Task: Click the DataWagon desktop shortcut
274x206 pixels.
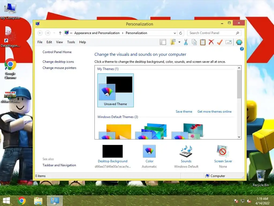Action: 10,39
